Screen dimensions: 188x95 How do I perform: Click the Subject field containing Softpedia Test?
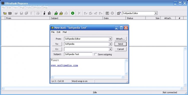click(78, 54)
